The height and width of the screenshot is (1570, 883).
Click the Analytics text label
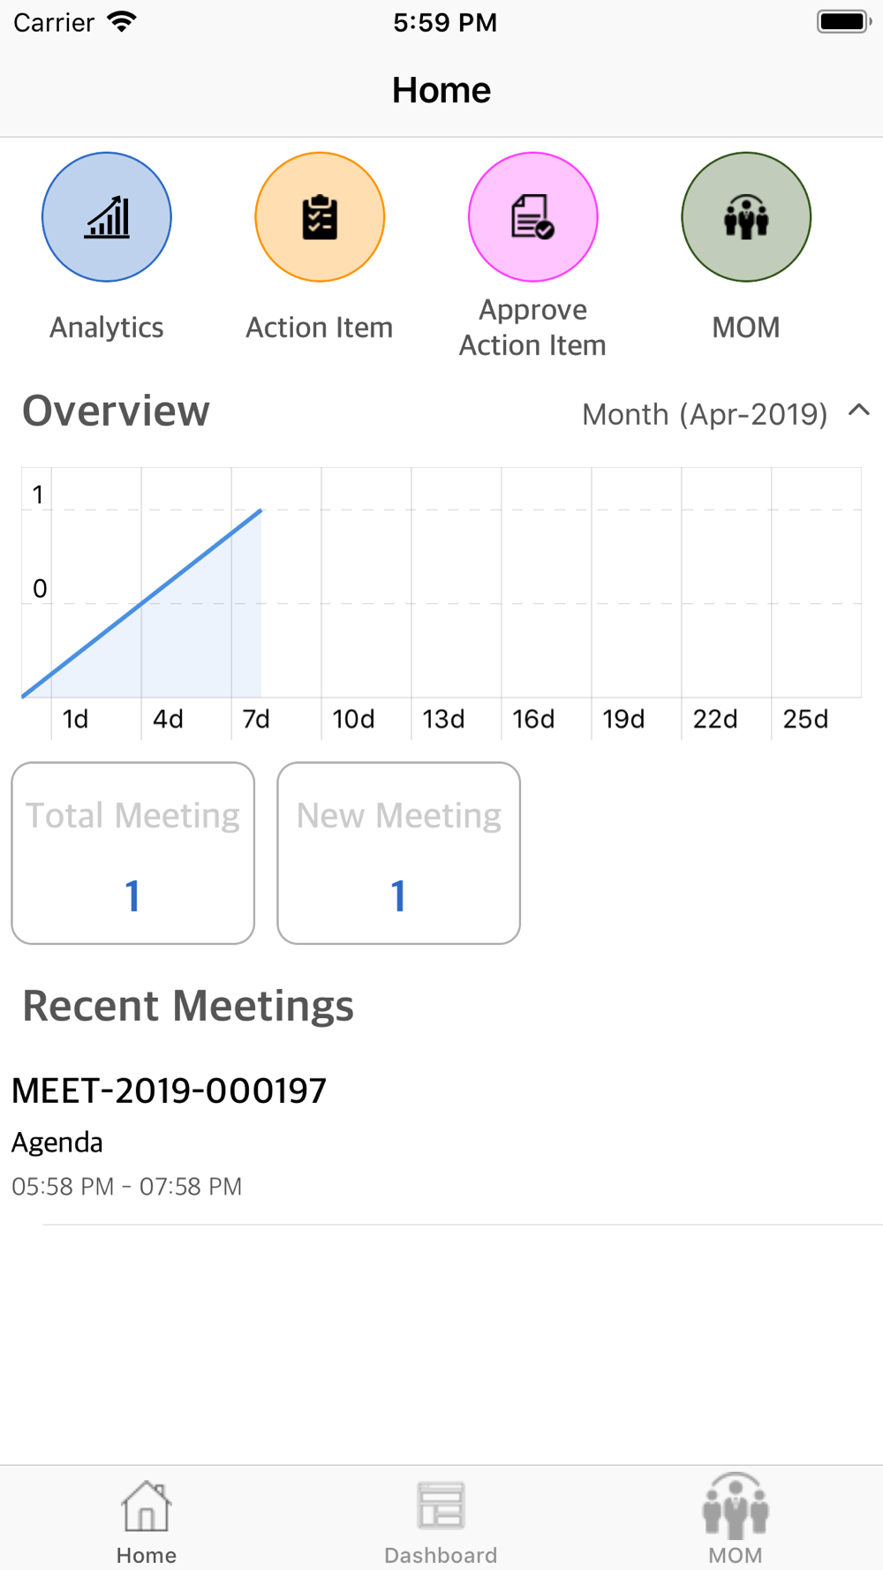coord(107,328)
